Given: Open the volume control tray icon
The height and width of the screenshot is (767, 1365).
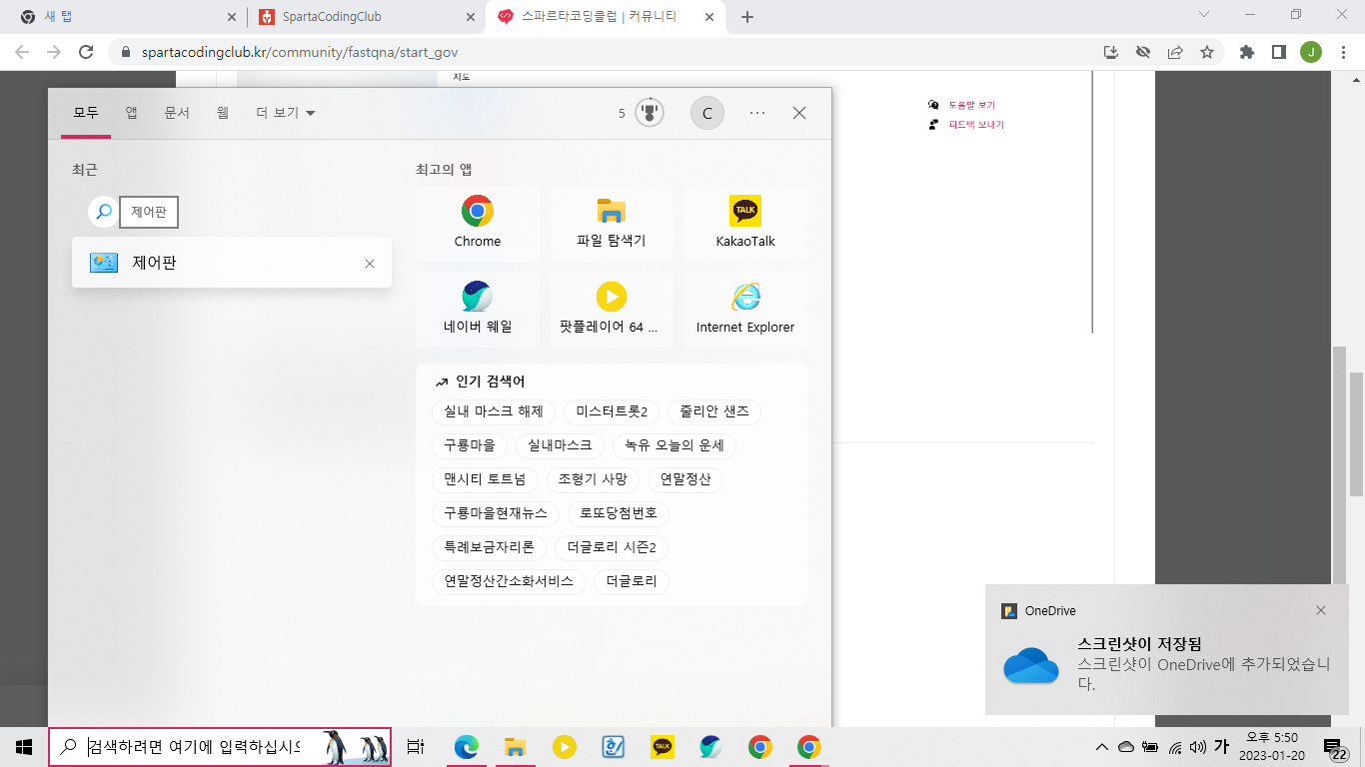Looking at the screenshot, I should point(1198,747).
